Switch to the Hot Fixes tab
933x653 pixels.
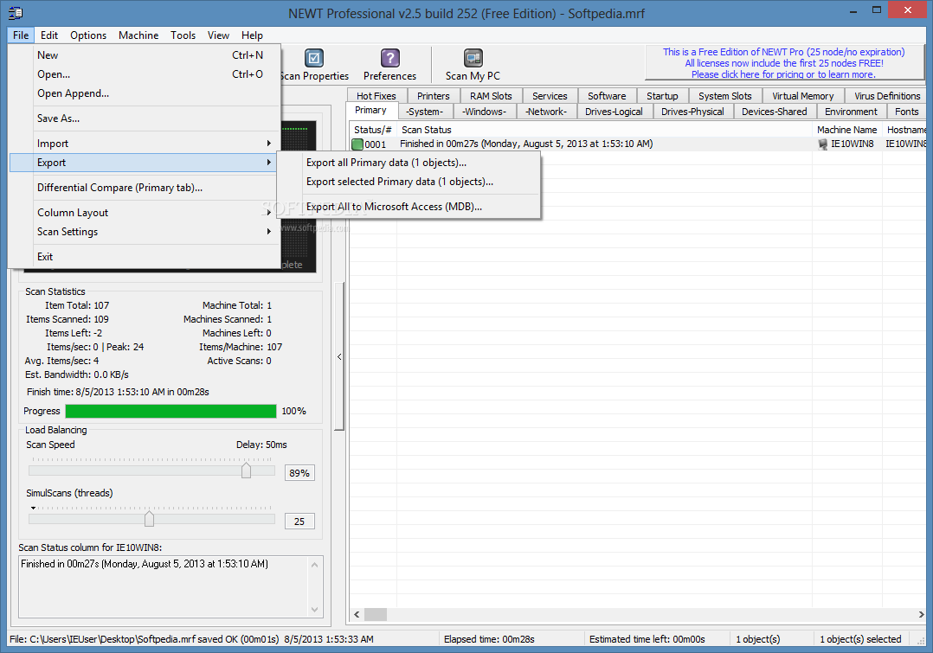[x=376, y=96]
